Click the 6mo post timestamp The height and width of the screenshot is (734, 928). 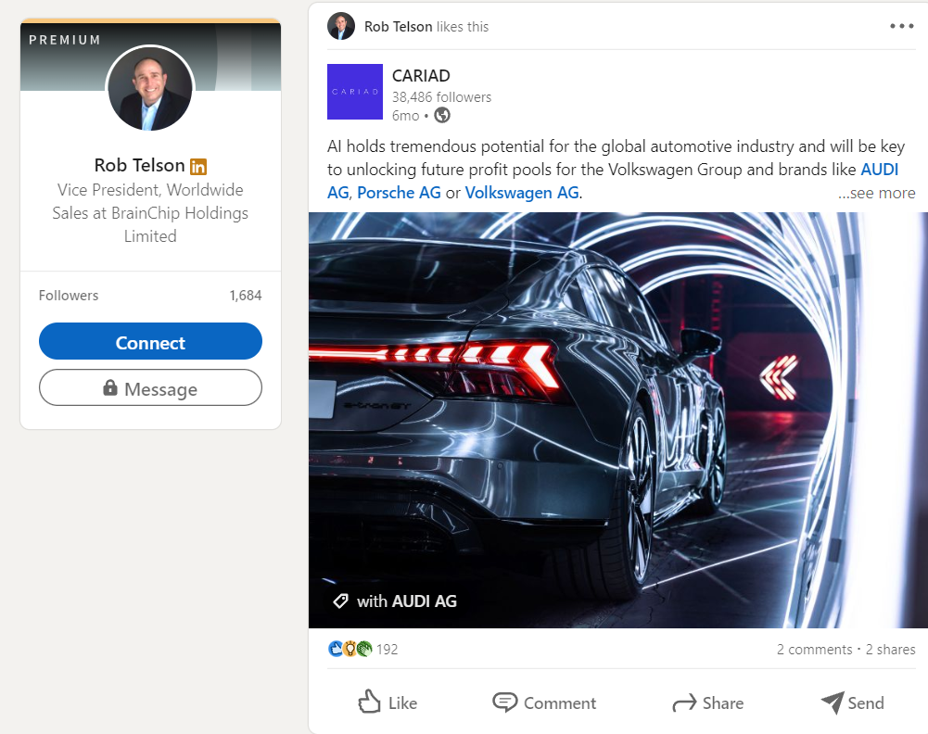point(405,116)
